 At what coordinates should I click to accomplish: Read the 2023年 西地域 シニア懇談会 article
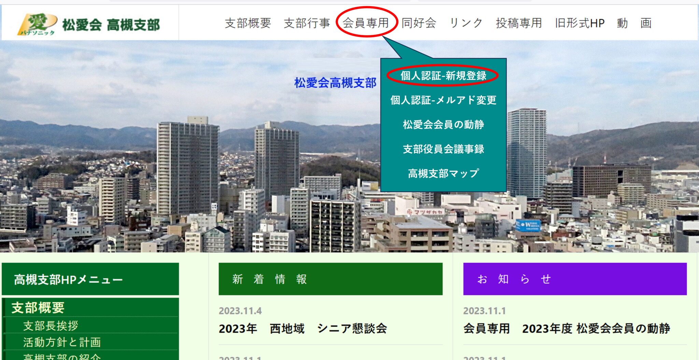[x=303, y=328]
